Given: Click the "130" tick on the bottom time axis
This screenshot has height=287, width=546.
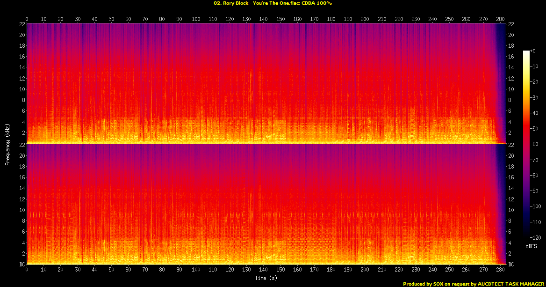Looking at the screenshot, I should 246,269.
